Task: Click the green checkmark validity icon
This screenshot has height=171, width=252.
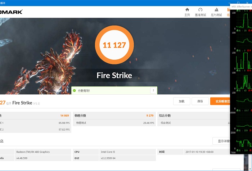Action: click(x=74, y=90)
